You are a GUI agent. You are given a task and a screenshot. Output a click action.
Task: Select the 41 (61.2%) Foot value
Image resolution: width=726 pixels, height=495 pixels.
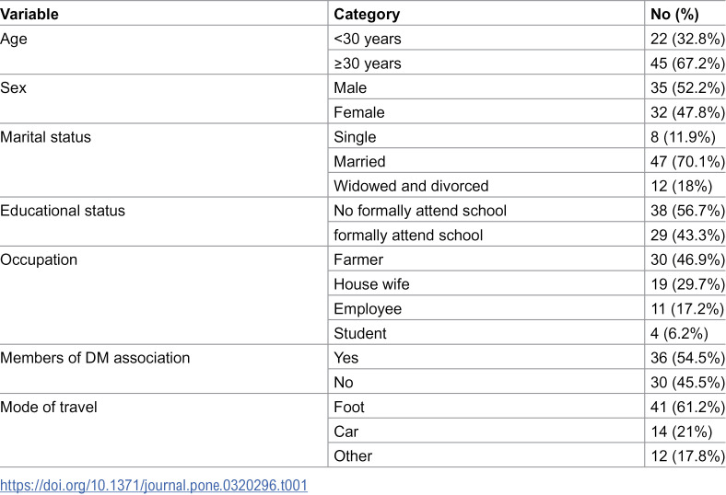687,407
